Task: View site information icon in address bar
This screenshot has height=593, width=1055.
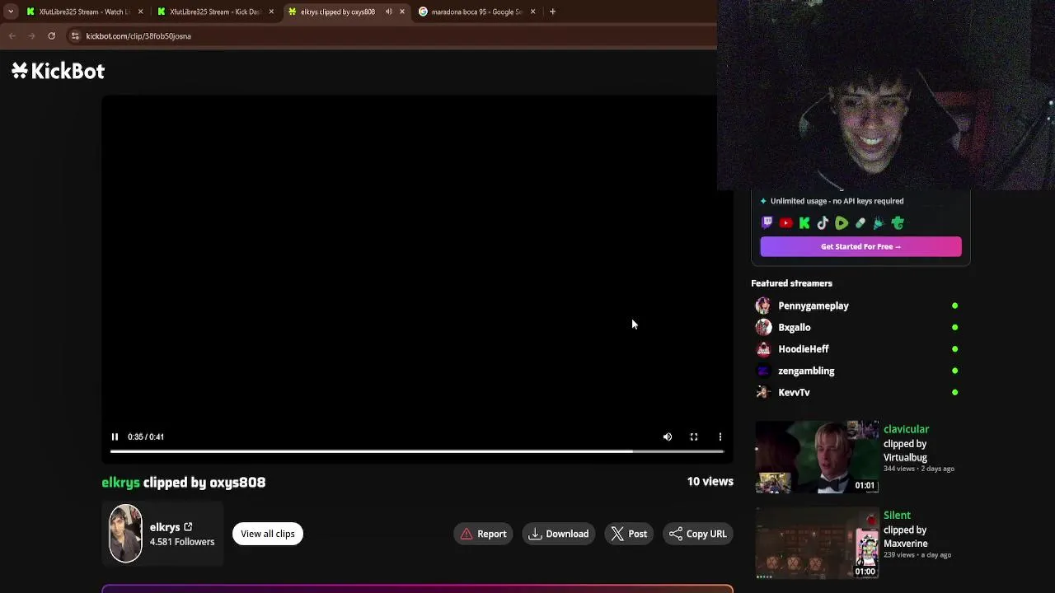Action: (x=75, y=36)
